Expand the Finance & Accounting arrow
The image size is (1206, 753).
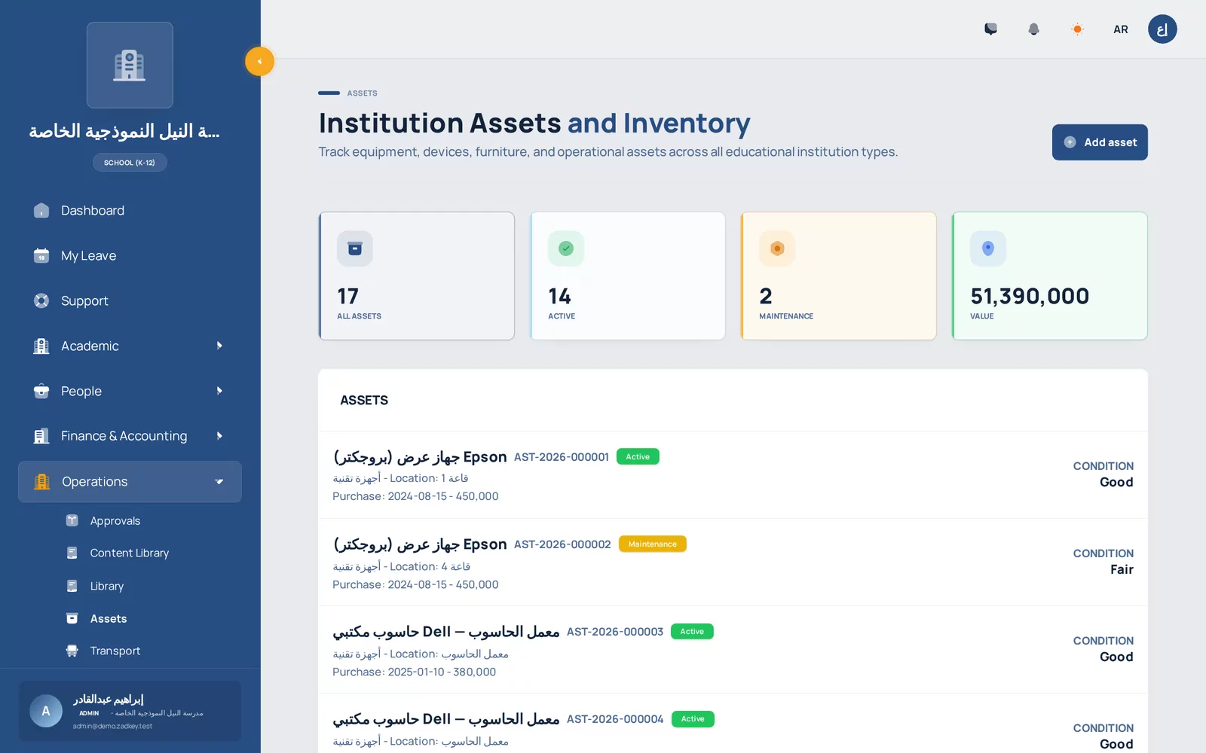[219, 436]
